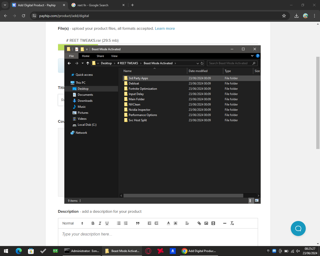Click the Search Beast Mode Activated box
Image resolution: width=320 pixels, height=256 pixels.
232,63
